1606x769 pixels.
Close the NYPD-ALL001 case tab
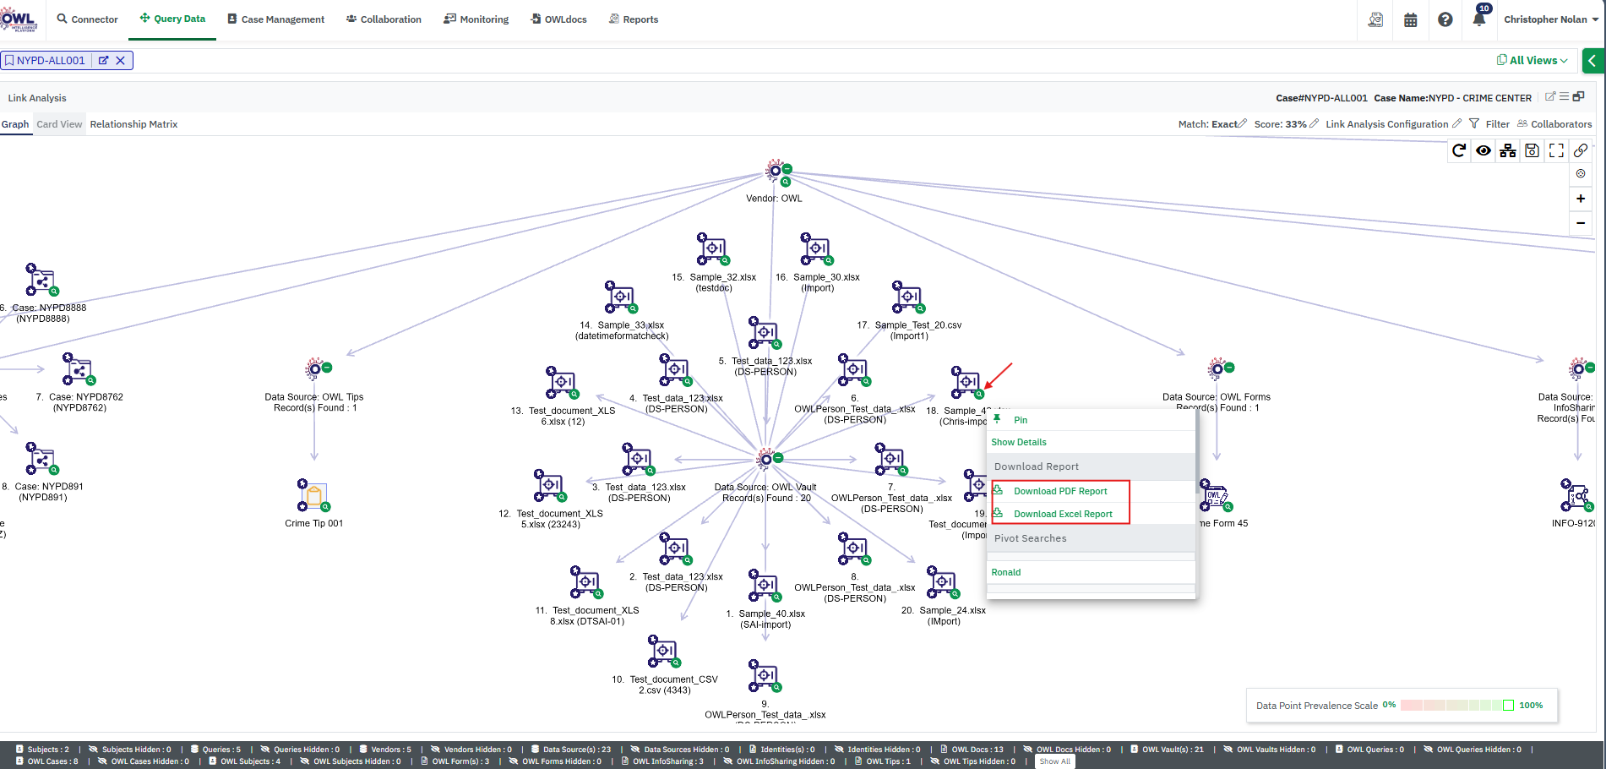[121, 61]
